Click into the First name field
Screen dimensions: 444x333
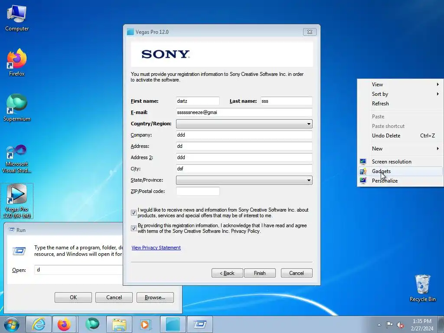coord(198,101)
